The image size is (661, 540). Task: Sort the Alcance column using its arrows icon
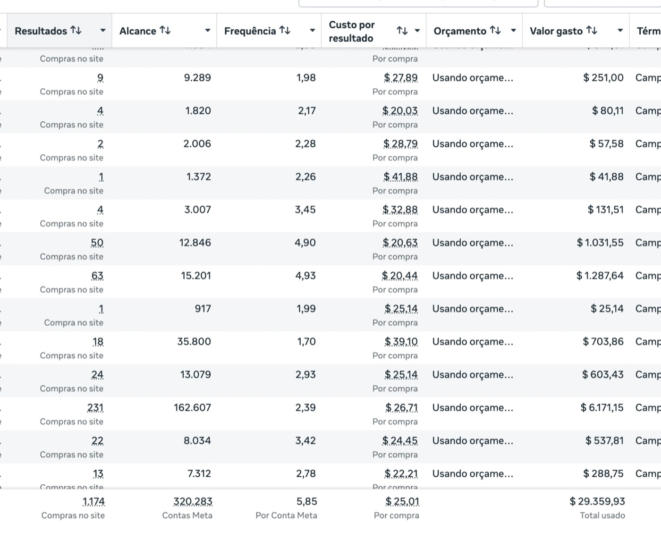[x=165, y=31]
